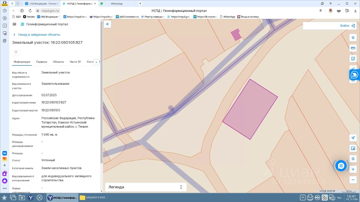Switch keyboard layout via Рус indicator
This screenshot has width=360, height=202.
click(x=339, y=198)
